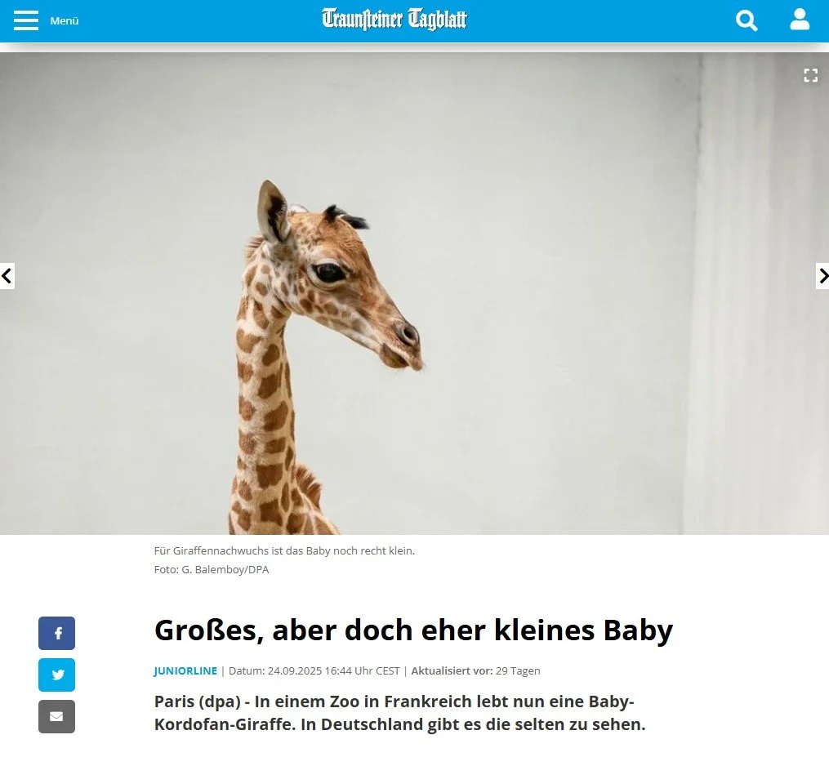
Task: Click the lead paragraph starting 'Paris (dpa)'
Action: click(399, 713)
